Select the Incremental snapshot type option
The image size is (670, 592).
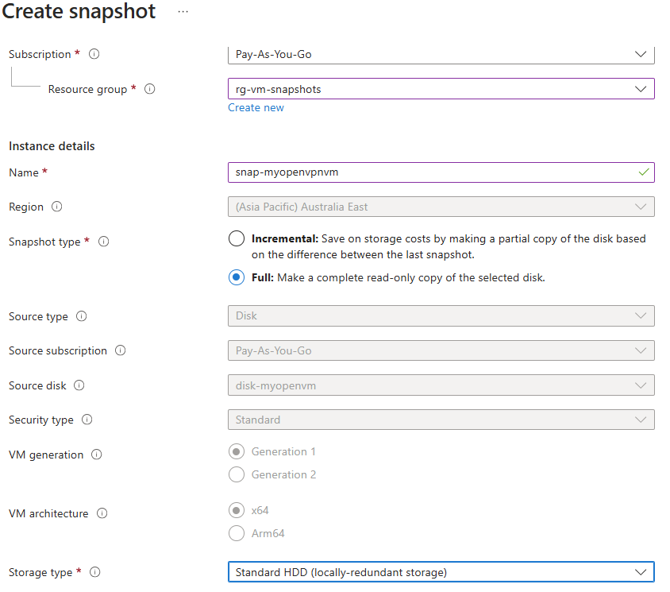pos(236,238)
